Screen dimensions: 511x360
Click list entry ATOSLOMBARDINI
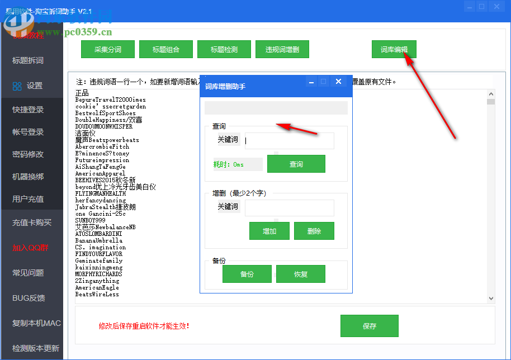coord(98,234)
